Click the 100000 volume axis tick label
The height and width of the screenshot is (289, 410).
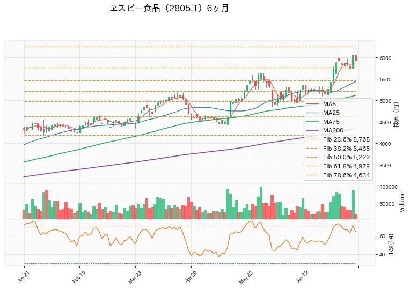point(389,187)
